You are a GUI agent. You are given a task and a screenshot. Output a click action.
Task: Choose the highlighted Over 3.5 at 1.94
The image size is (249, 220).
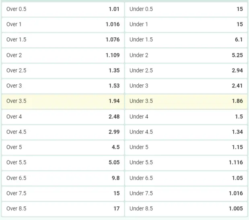(x=63, y=101)
